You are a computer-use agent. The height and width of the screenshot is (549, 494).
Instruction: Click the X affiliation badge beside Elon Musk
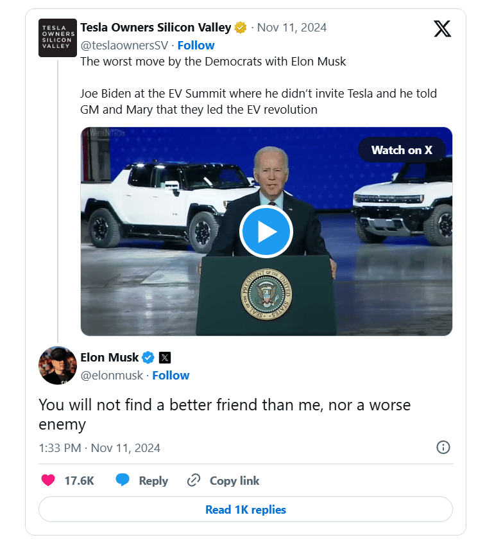pyautogui.click(x=164, y=358)
